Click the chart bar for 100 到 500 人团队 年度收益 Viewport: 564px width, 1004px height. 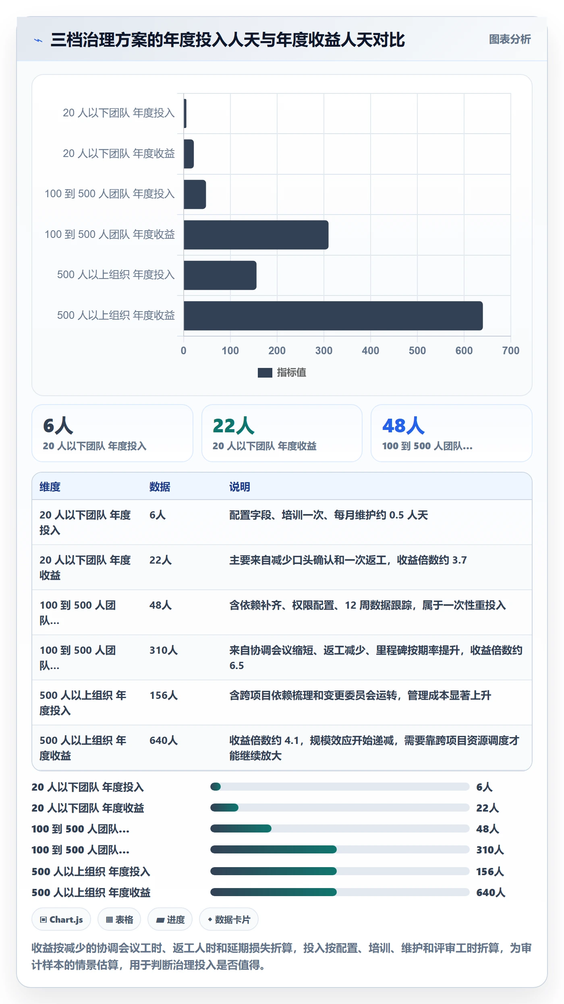256,235
